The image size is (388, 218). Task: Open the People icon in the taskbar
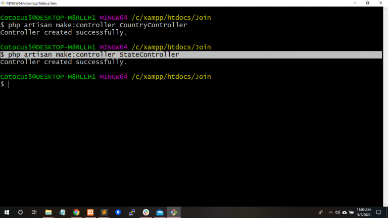coord(321,212)
